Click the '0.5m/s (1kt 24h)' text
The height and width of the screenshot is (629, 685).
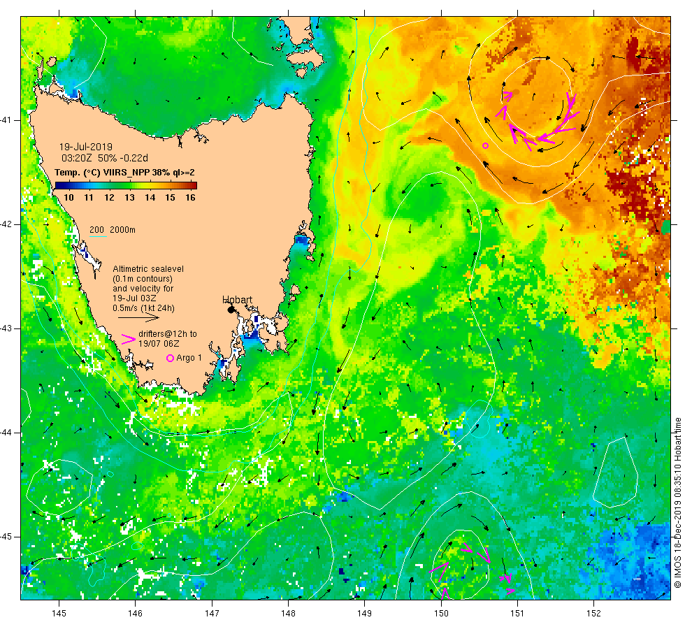tap(143, 308)
